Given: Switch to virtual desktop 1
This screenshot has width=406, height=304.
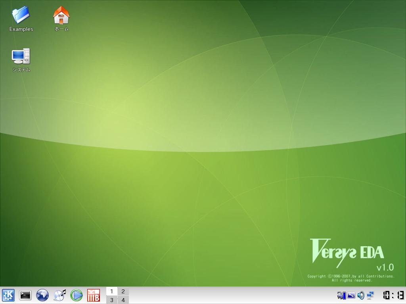Looking at the screenshot, I should (111, 291).
